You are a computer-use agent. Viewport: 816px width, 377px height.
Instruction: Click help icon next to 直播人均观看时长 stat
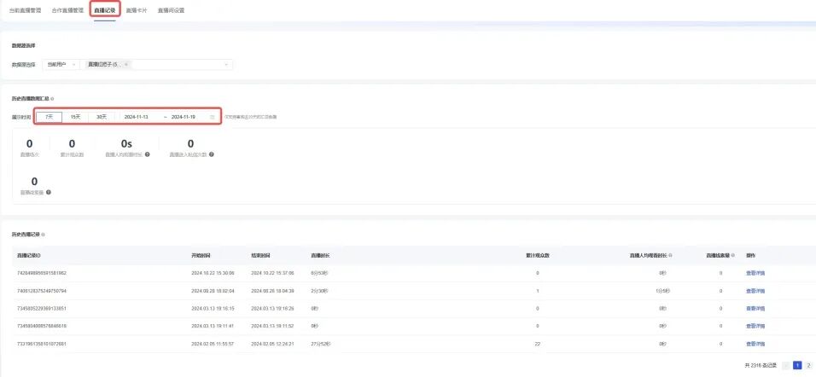(x=148, y=155)
